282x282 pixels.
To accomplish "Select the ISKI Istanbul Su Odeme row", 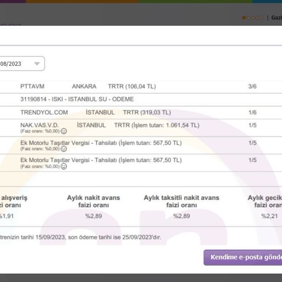I will [x=77, y=99].
